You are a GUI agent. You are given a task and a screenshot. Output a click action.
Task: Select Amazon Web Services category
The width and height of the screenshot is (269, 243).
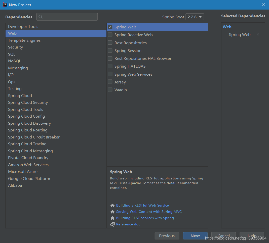pyautogui.click(x=56, y=165)
